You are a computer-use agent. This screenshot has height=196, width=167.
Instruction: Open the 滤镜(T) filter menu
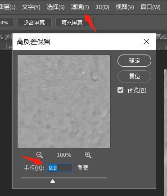coord(80,7)
